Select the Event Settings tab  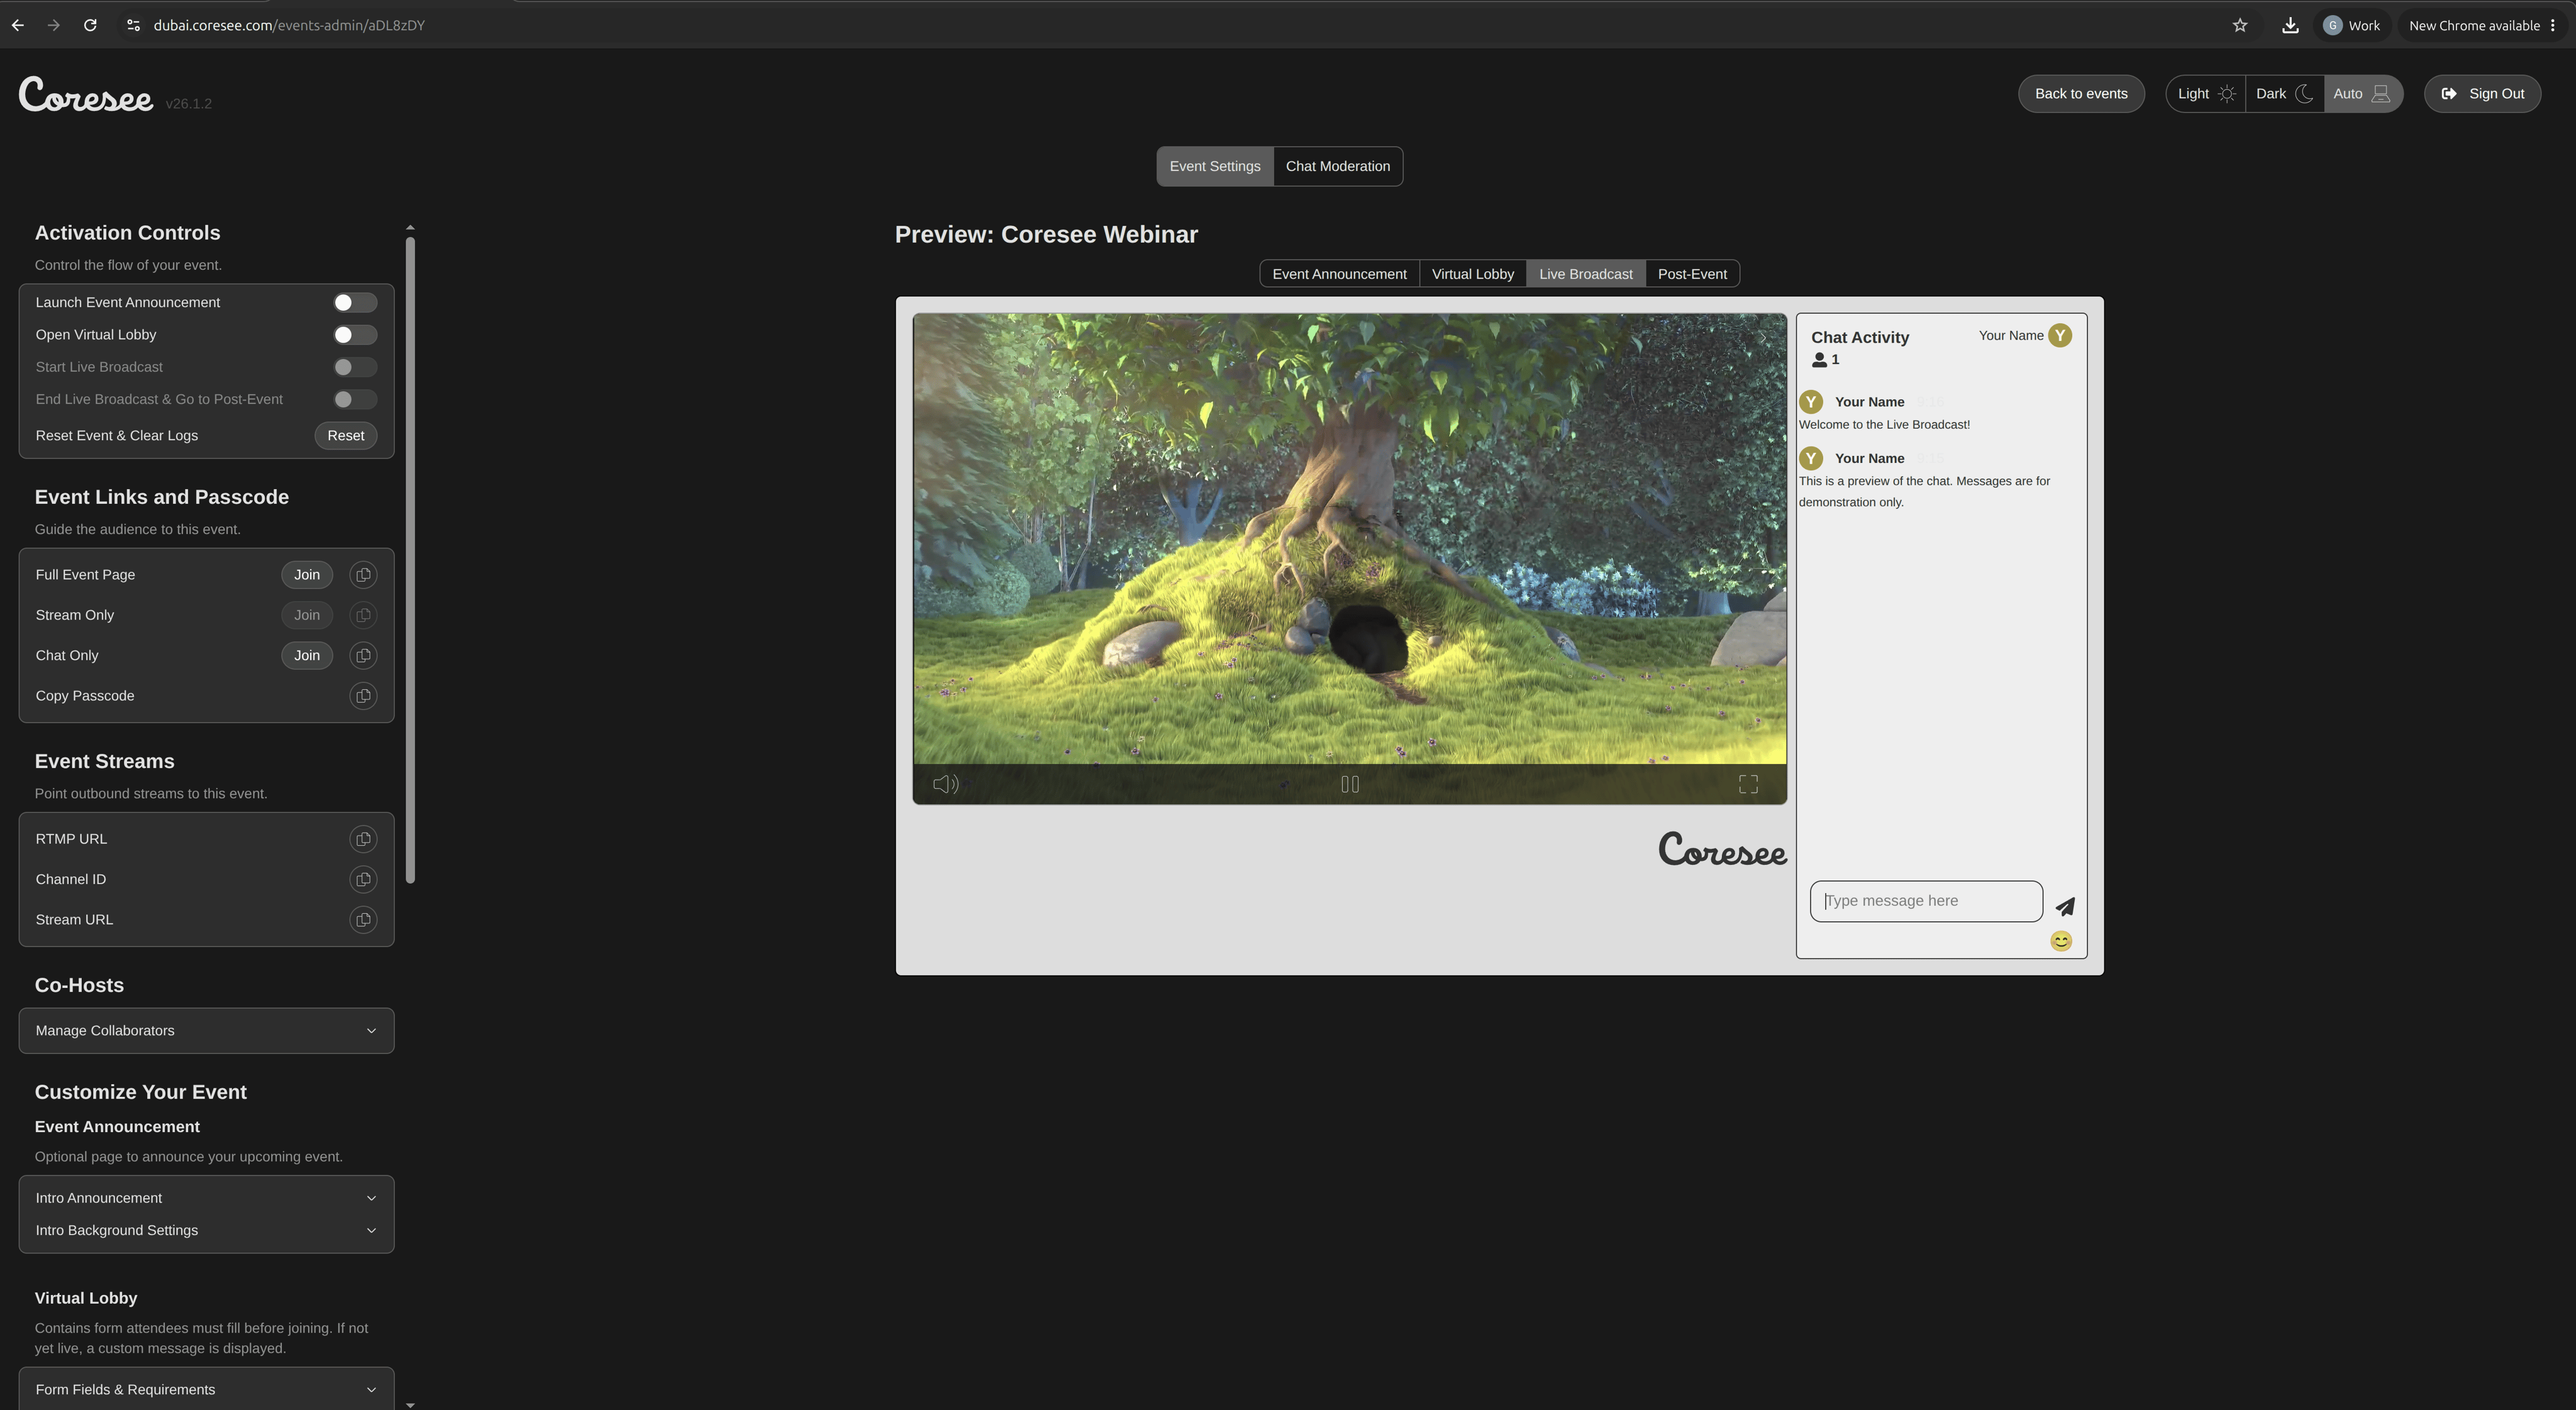click(1215, 166)
